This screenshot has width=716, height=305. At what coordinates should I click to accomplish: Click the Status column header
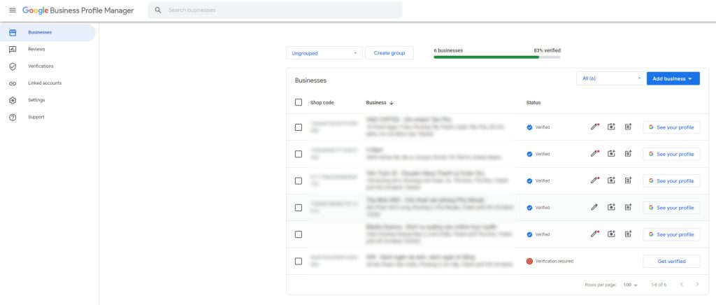534,103
